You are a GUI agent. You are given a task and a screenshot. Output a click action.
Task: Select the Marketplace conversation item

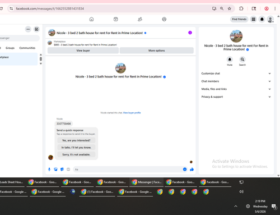click(x=18, y=59)
